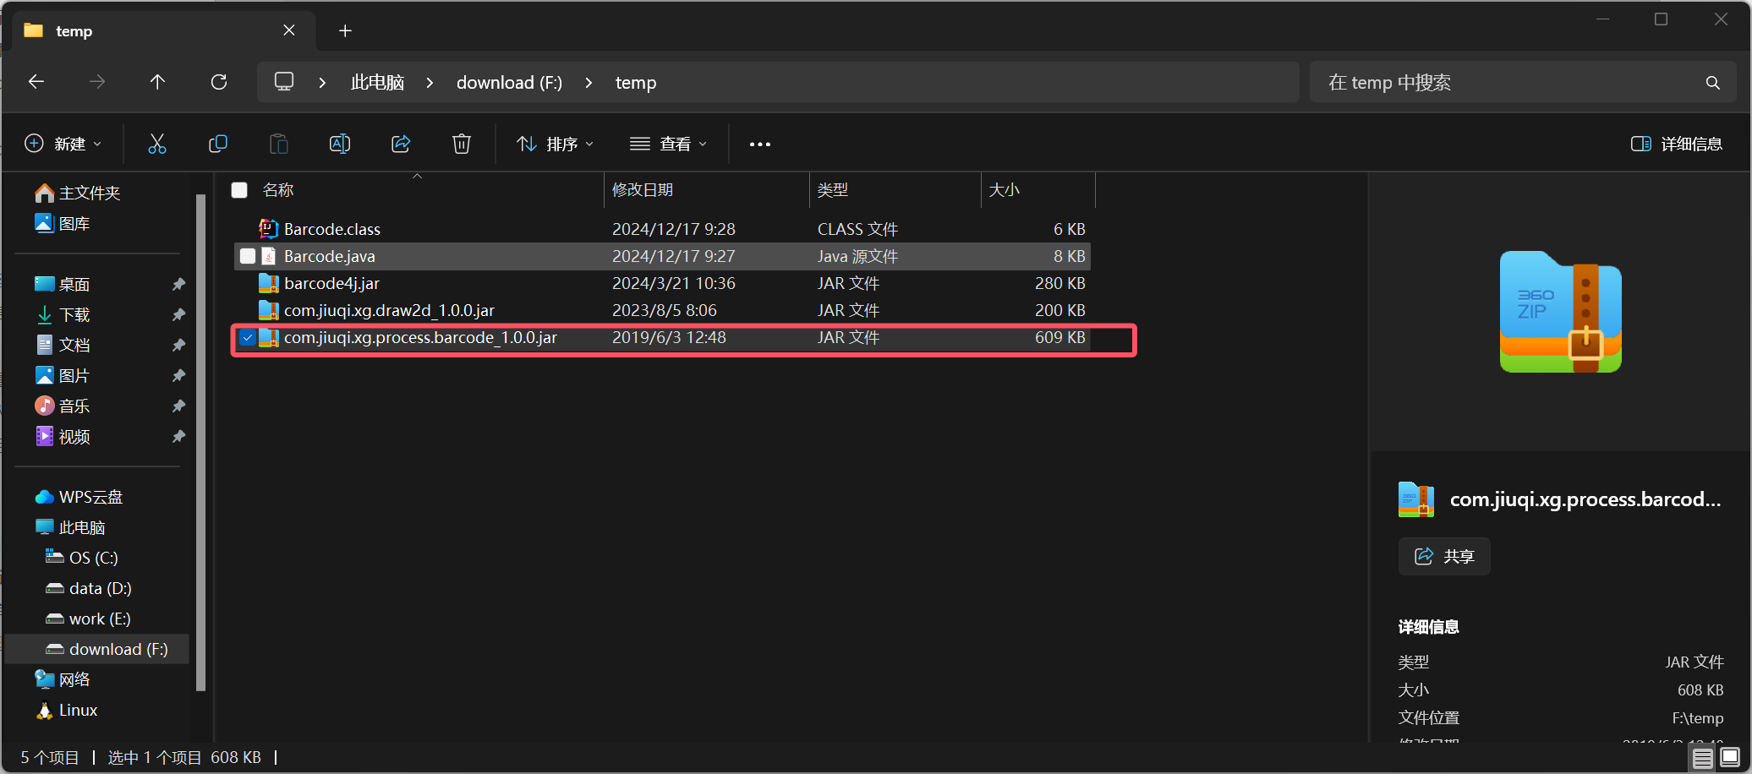The image size is (1752, 774).
Task: Click the Delete trash icon
Action: pos(462,144)
